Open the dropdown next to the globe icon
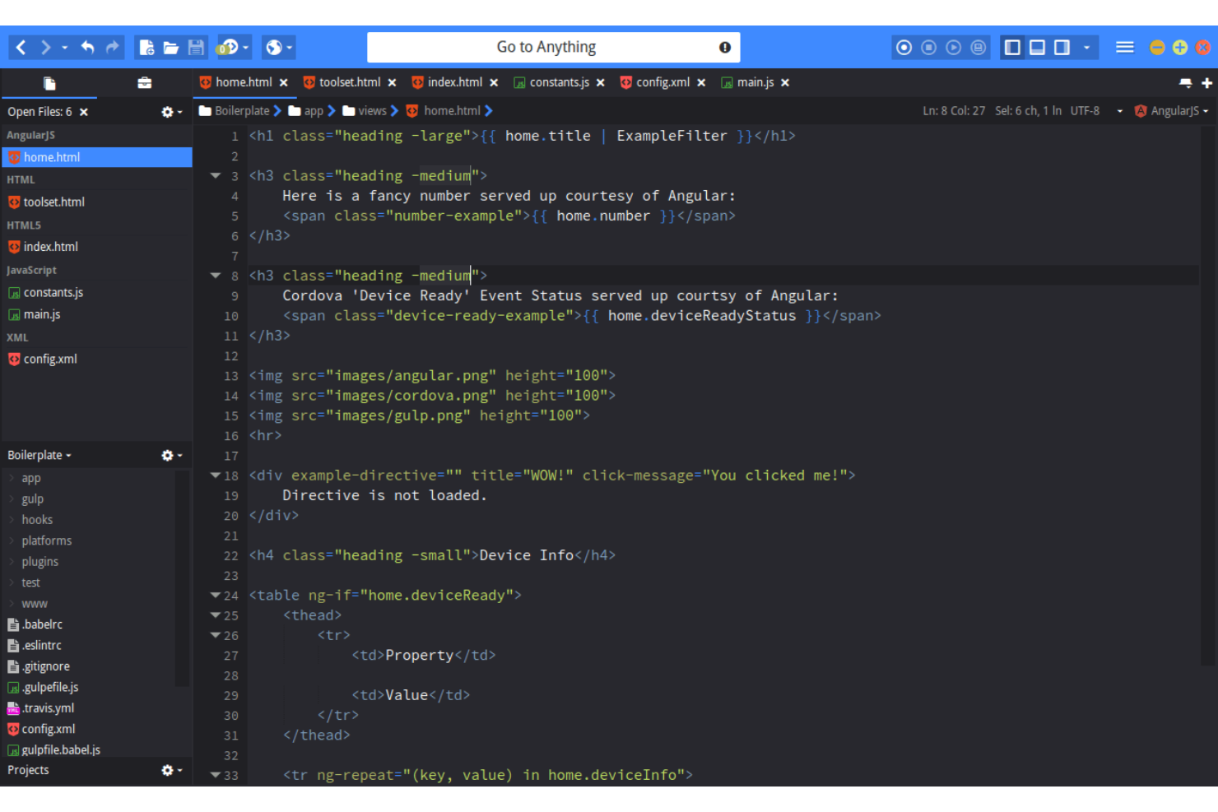This screenshot has width=1218, height=812. [289, 48]
